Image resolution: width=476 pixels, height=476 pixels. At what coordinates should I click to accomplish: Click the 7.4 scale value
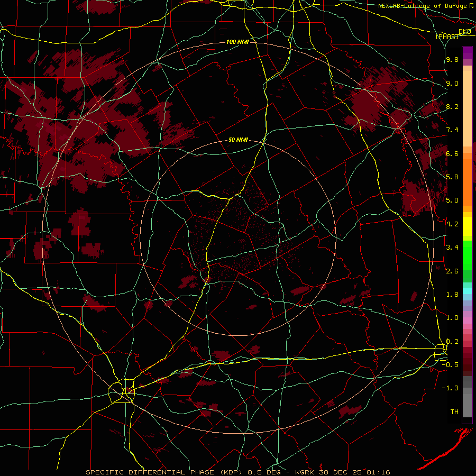(452, 130)
